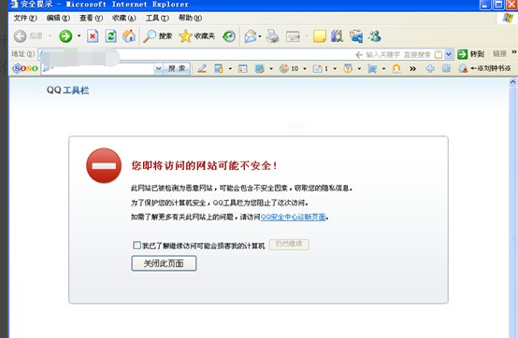Expand the SOSO search box dropdown

tap(158, 68)
